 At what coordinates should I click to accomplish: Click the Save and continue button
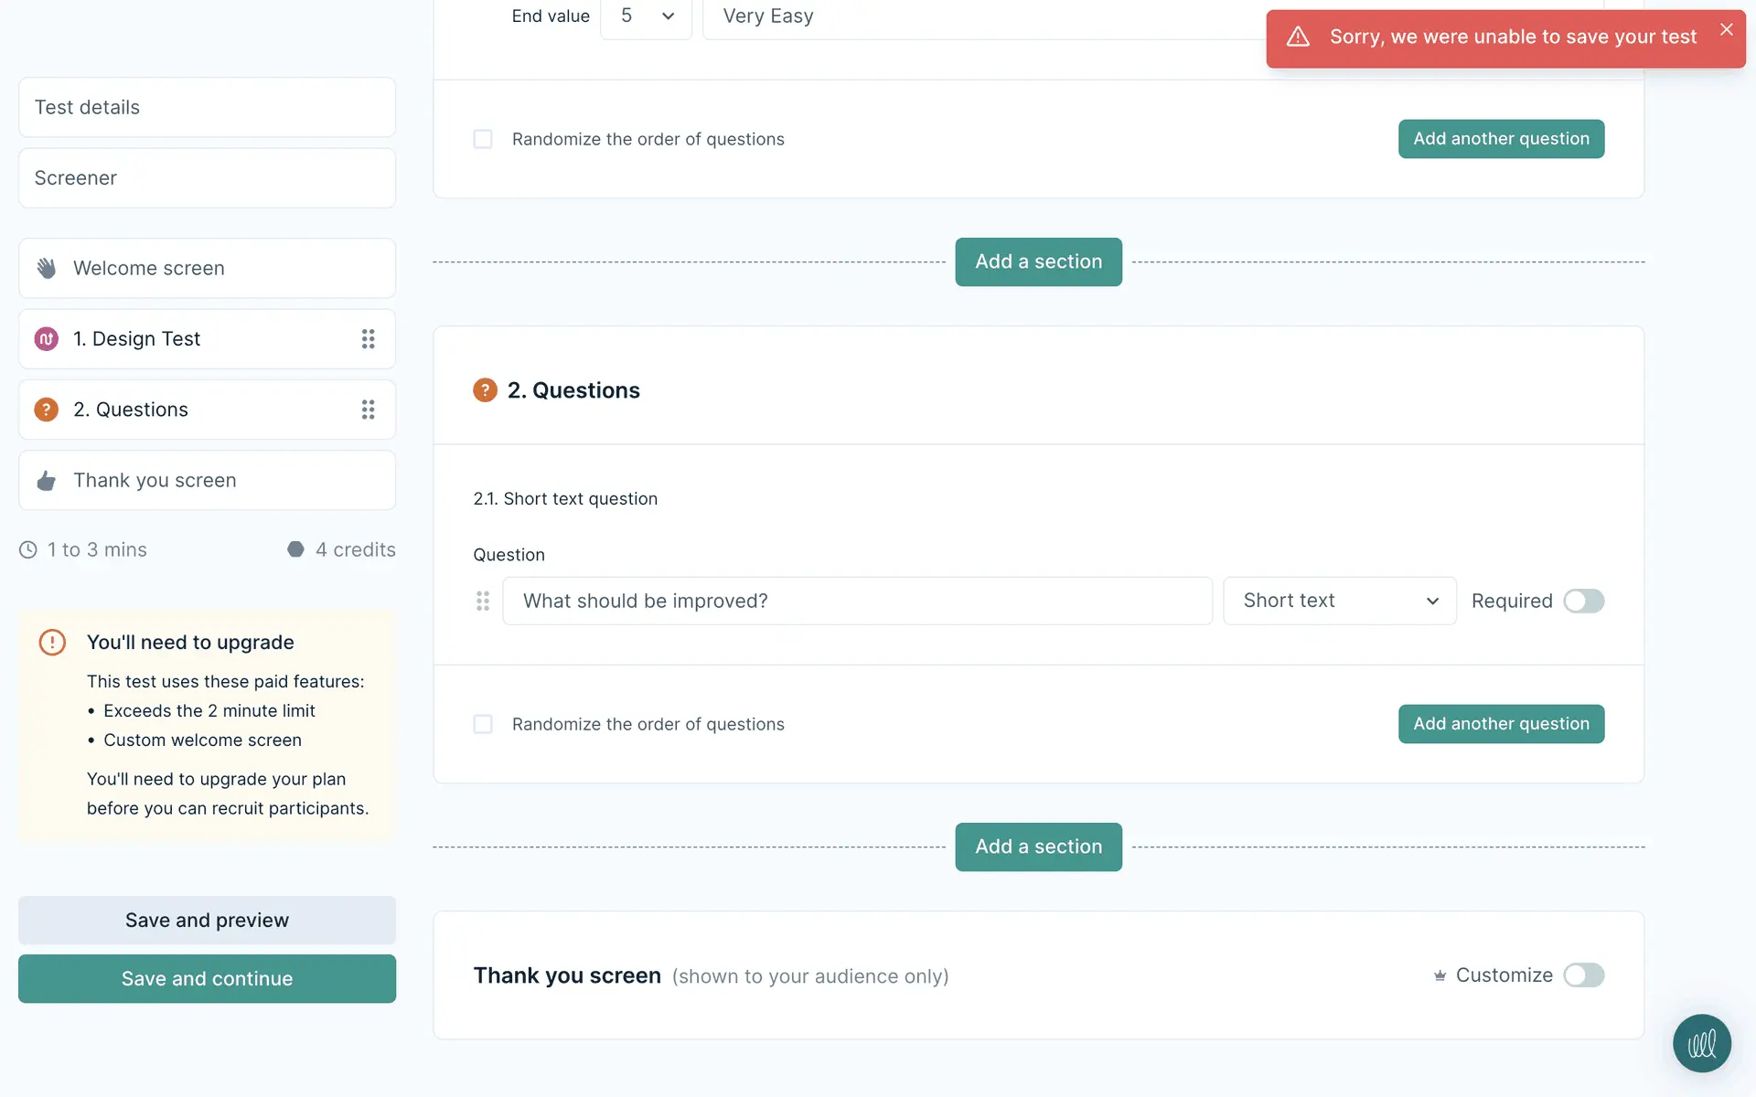(207, 978)
